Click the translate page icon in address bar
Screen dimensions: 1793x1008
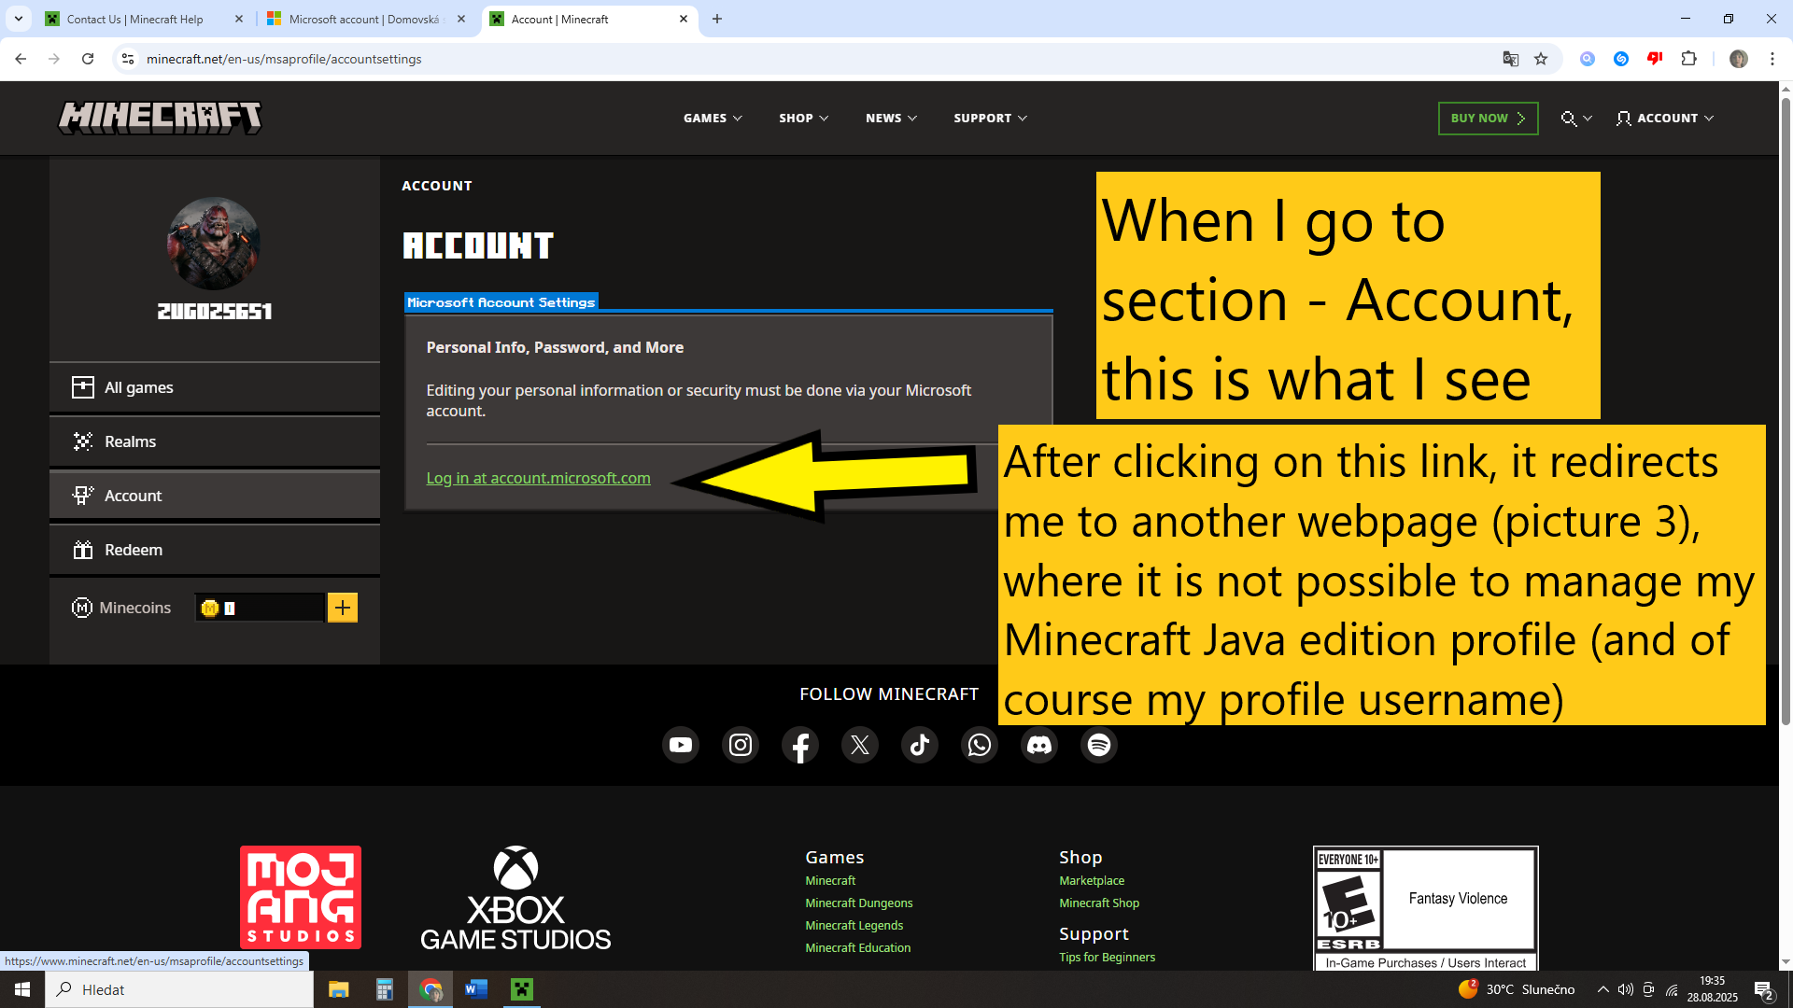[x=1511, y=59]
